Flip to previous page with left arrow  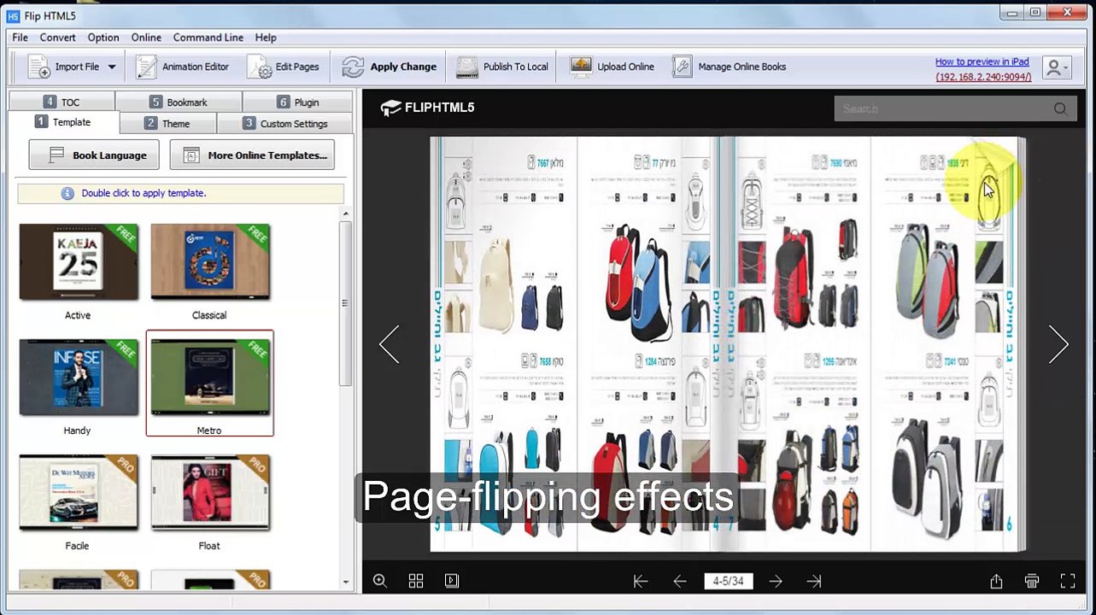[390, 344]
